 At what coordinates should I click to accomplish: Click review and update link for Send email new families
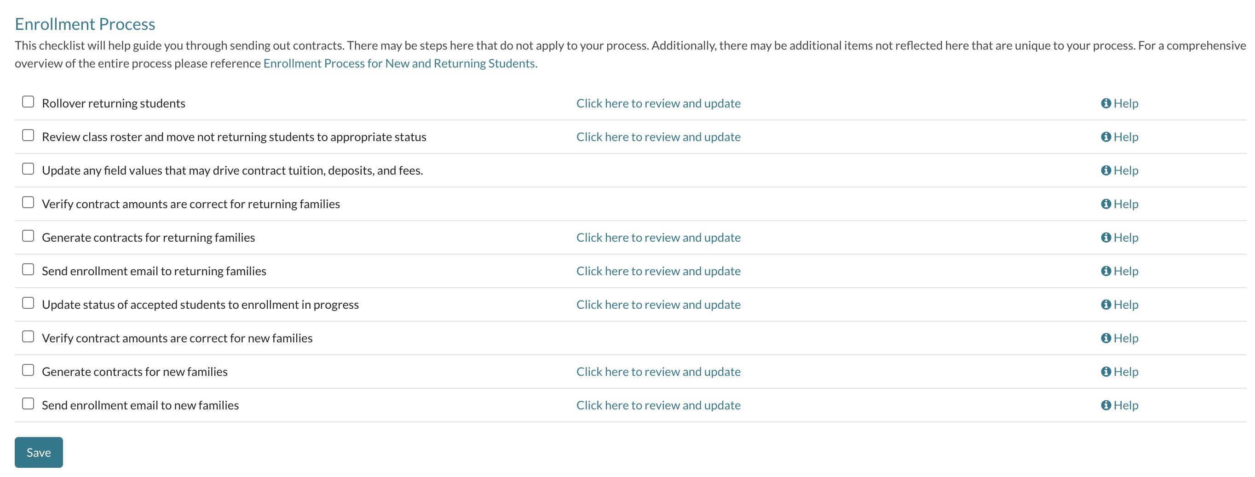(x=658, y=405)
